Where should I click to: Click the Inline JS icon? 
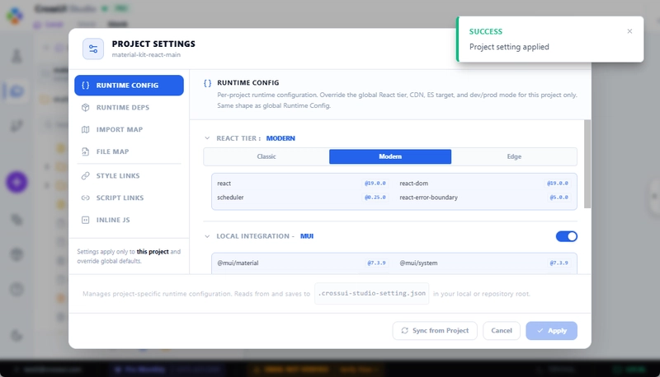click(x=86, y=220)
